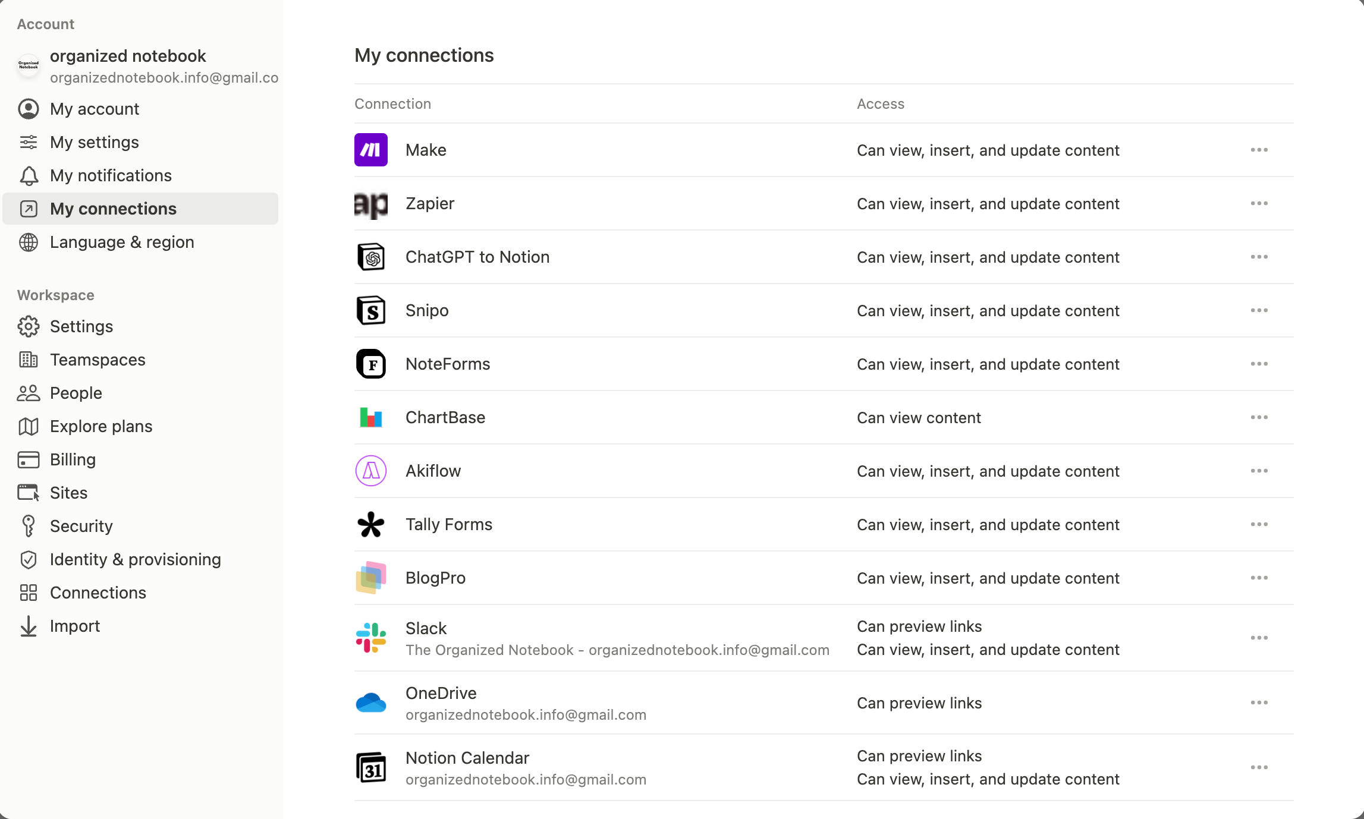This screenshot has height=819, width=1364.
Task: Open options menu for Zapier connection
Action: click(x=1259, y=203)
